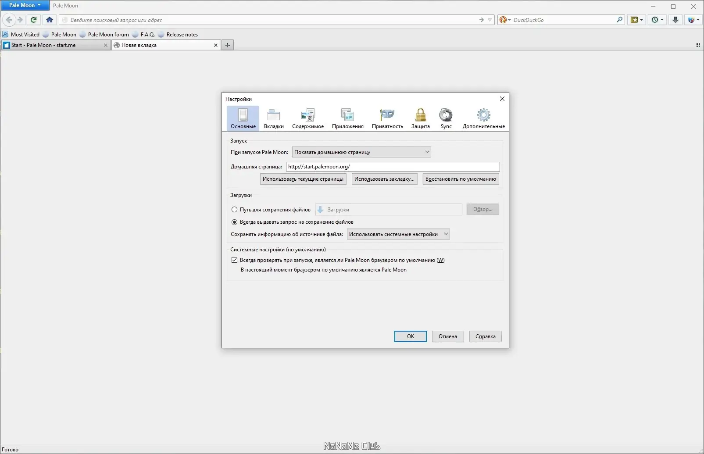Expand the При запуске Pale Moon dropdown
Viewport: 704px width, 454px height.
pyautogui.click(x=361, y=152)
